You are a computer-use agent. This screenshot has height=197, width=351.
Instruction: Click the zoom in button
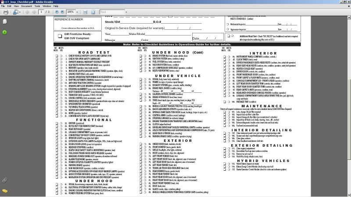click(62, 12)
